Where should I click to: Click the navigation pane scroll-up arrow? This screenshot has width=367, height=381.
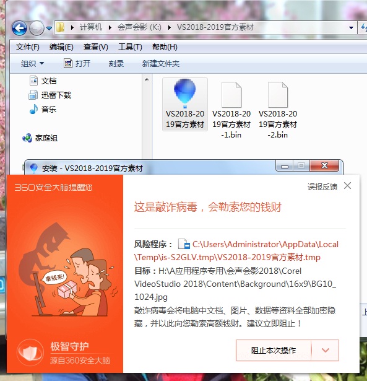pyautogui.click(x=147, y=79)
